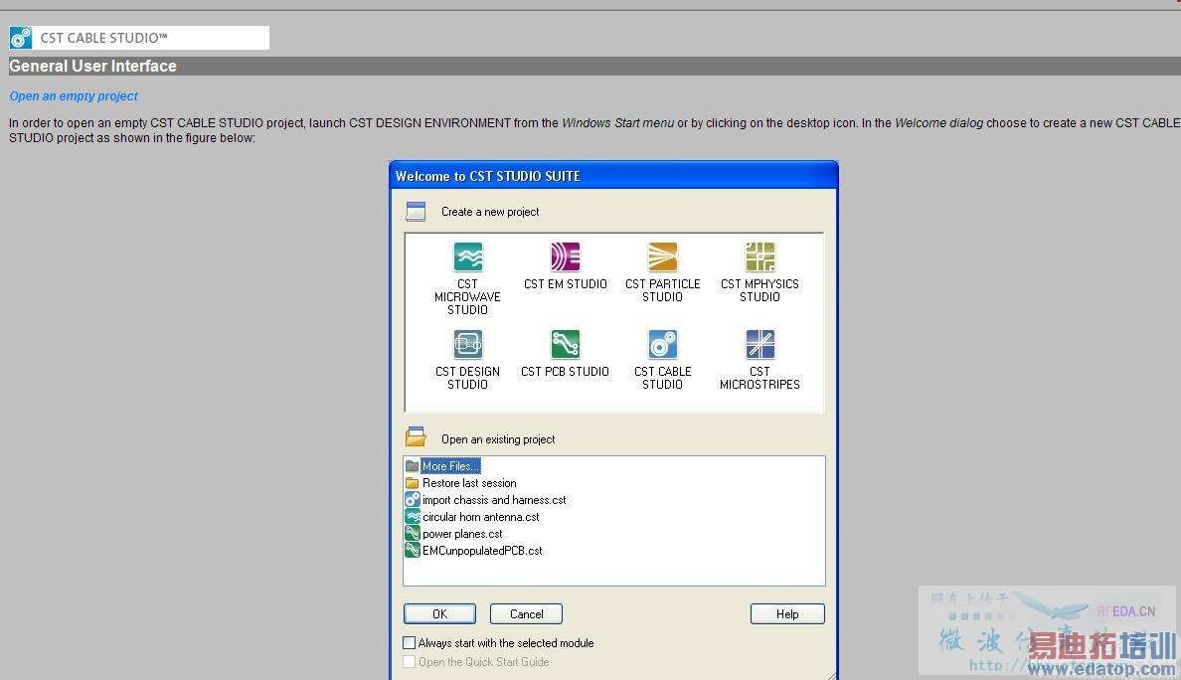This screenshot has height=680, width=1181.
Task: Choose the CST MICROSTRIPES icon
Action: click(759, 345)
